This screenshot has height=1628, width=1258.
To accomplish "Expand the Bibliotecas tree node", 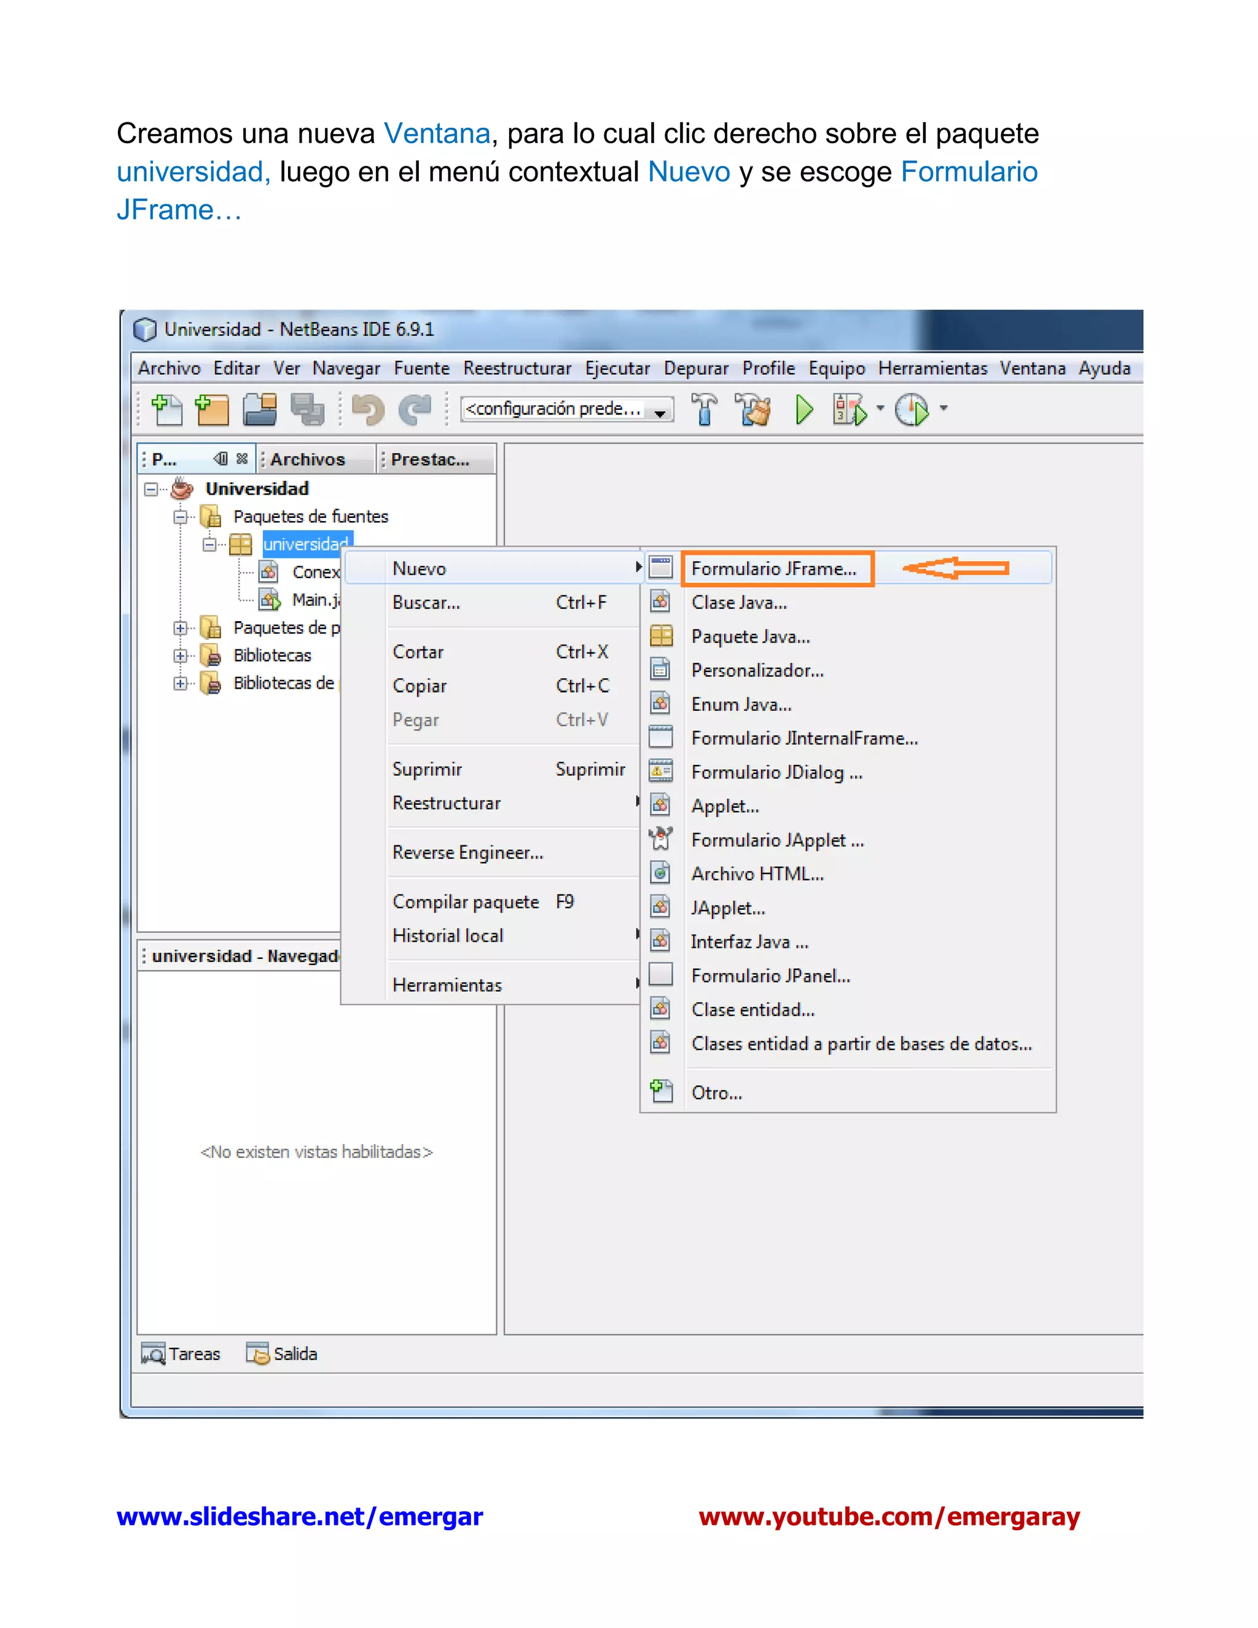I will (181, 656).
